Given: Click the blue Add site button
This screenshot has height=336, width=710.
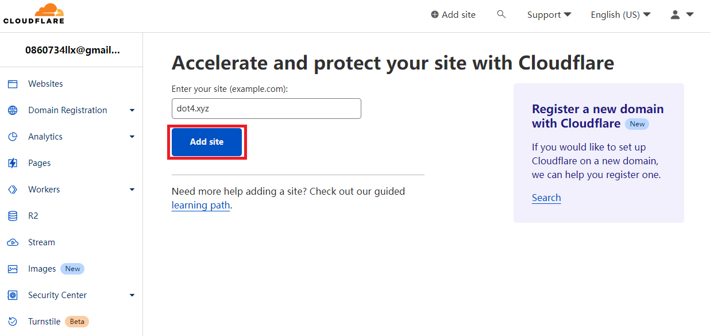Looking at the screenshot, I should pyautogui.click(x=207, y=142).
